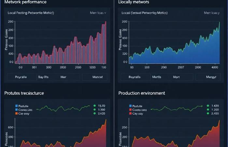This screenshot has height=147, width=228.
Task: Click the green status dot beside 1.300
Action: point(208,109)
